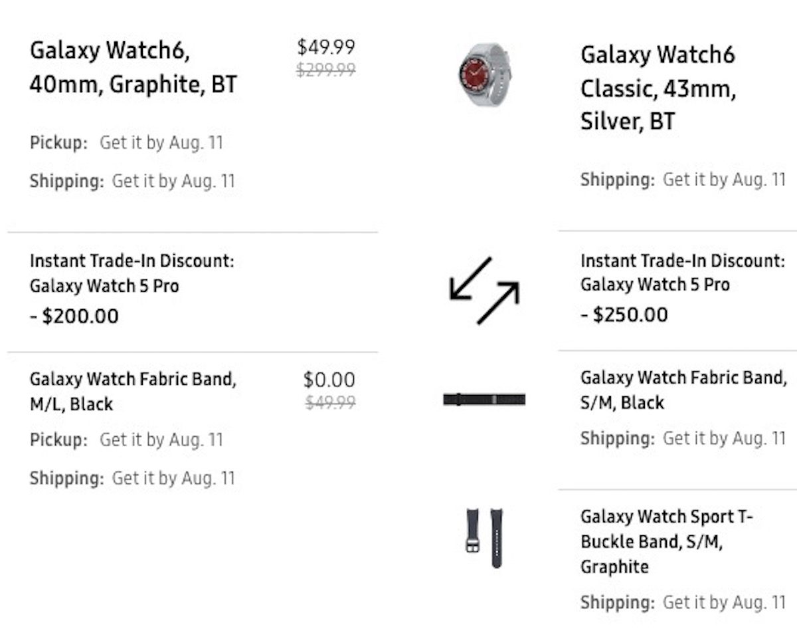The height and width of the screenshot is (629, 797).
Task: Click the black Fabric Band product image
Action: click(484, 399)
